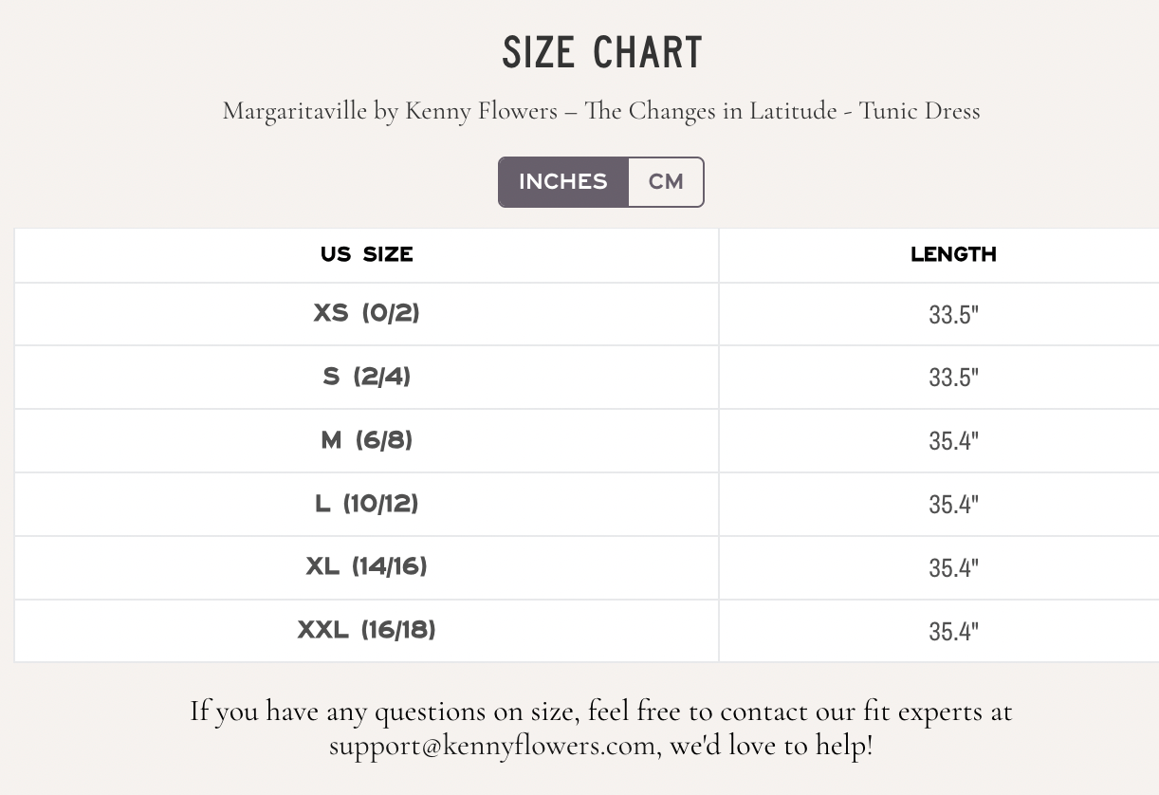Select the INCHES unit toggle
Image resolution: width=1159 pixels, height=795 pixels.
[x=563, y=181]
